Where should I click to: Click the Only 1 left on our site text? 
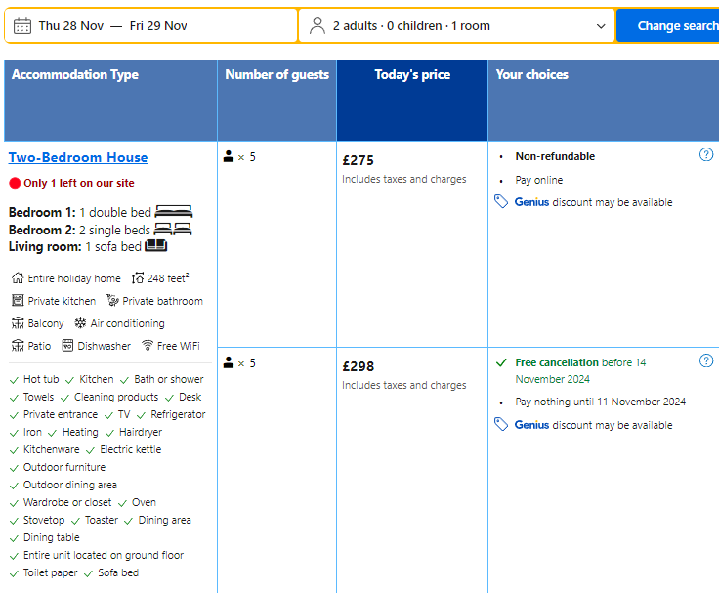pos(79,183)
